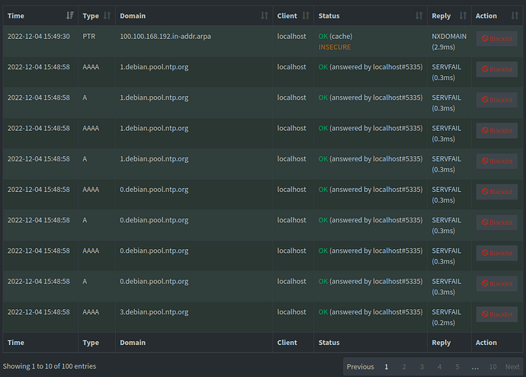Click the Next pagination button
526x377 pixels.
(x=512, y=367)
